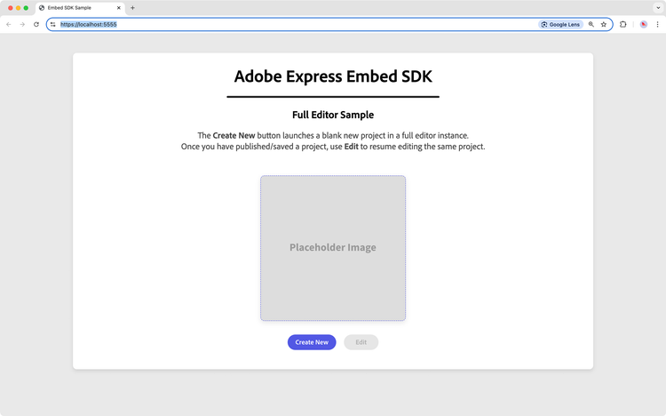Open the site information icon in address bar
Image resolution: width=666 pixels, height=416 pixels.
(52, 25)
